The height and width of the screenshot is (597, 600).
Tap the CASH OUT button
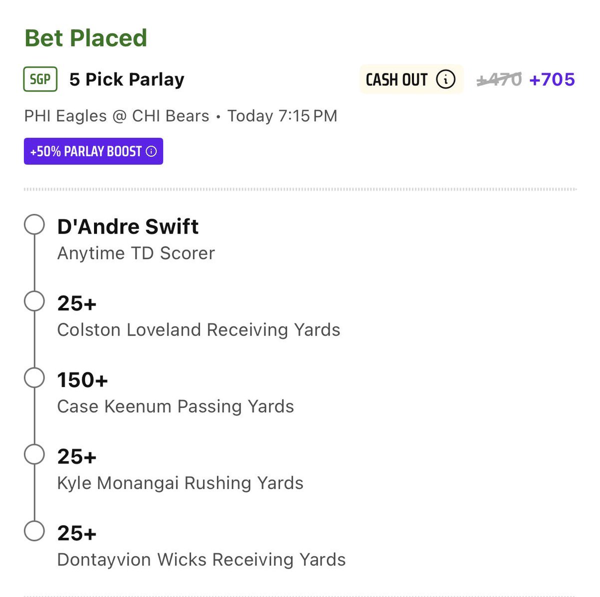point(411,79)
